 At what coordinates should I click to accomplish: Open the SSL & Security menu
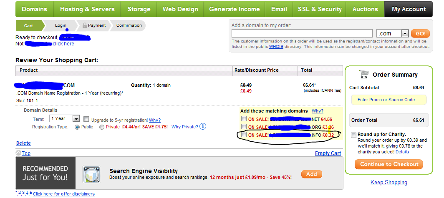point(320,9)
